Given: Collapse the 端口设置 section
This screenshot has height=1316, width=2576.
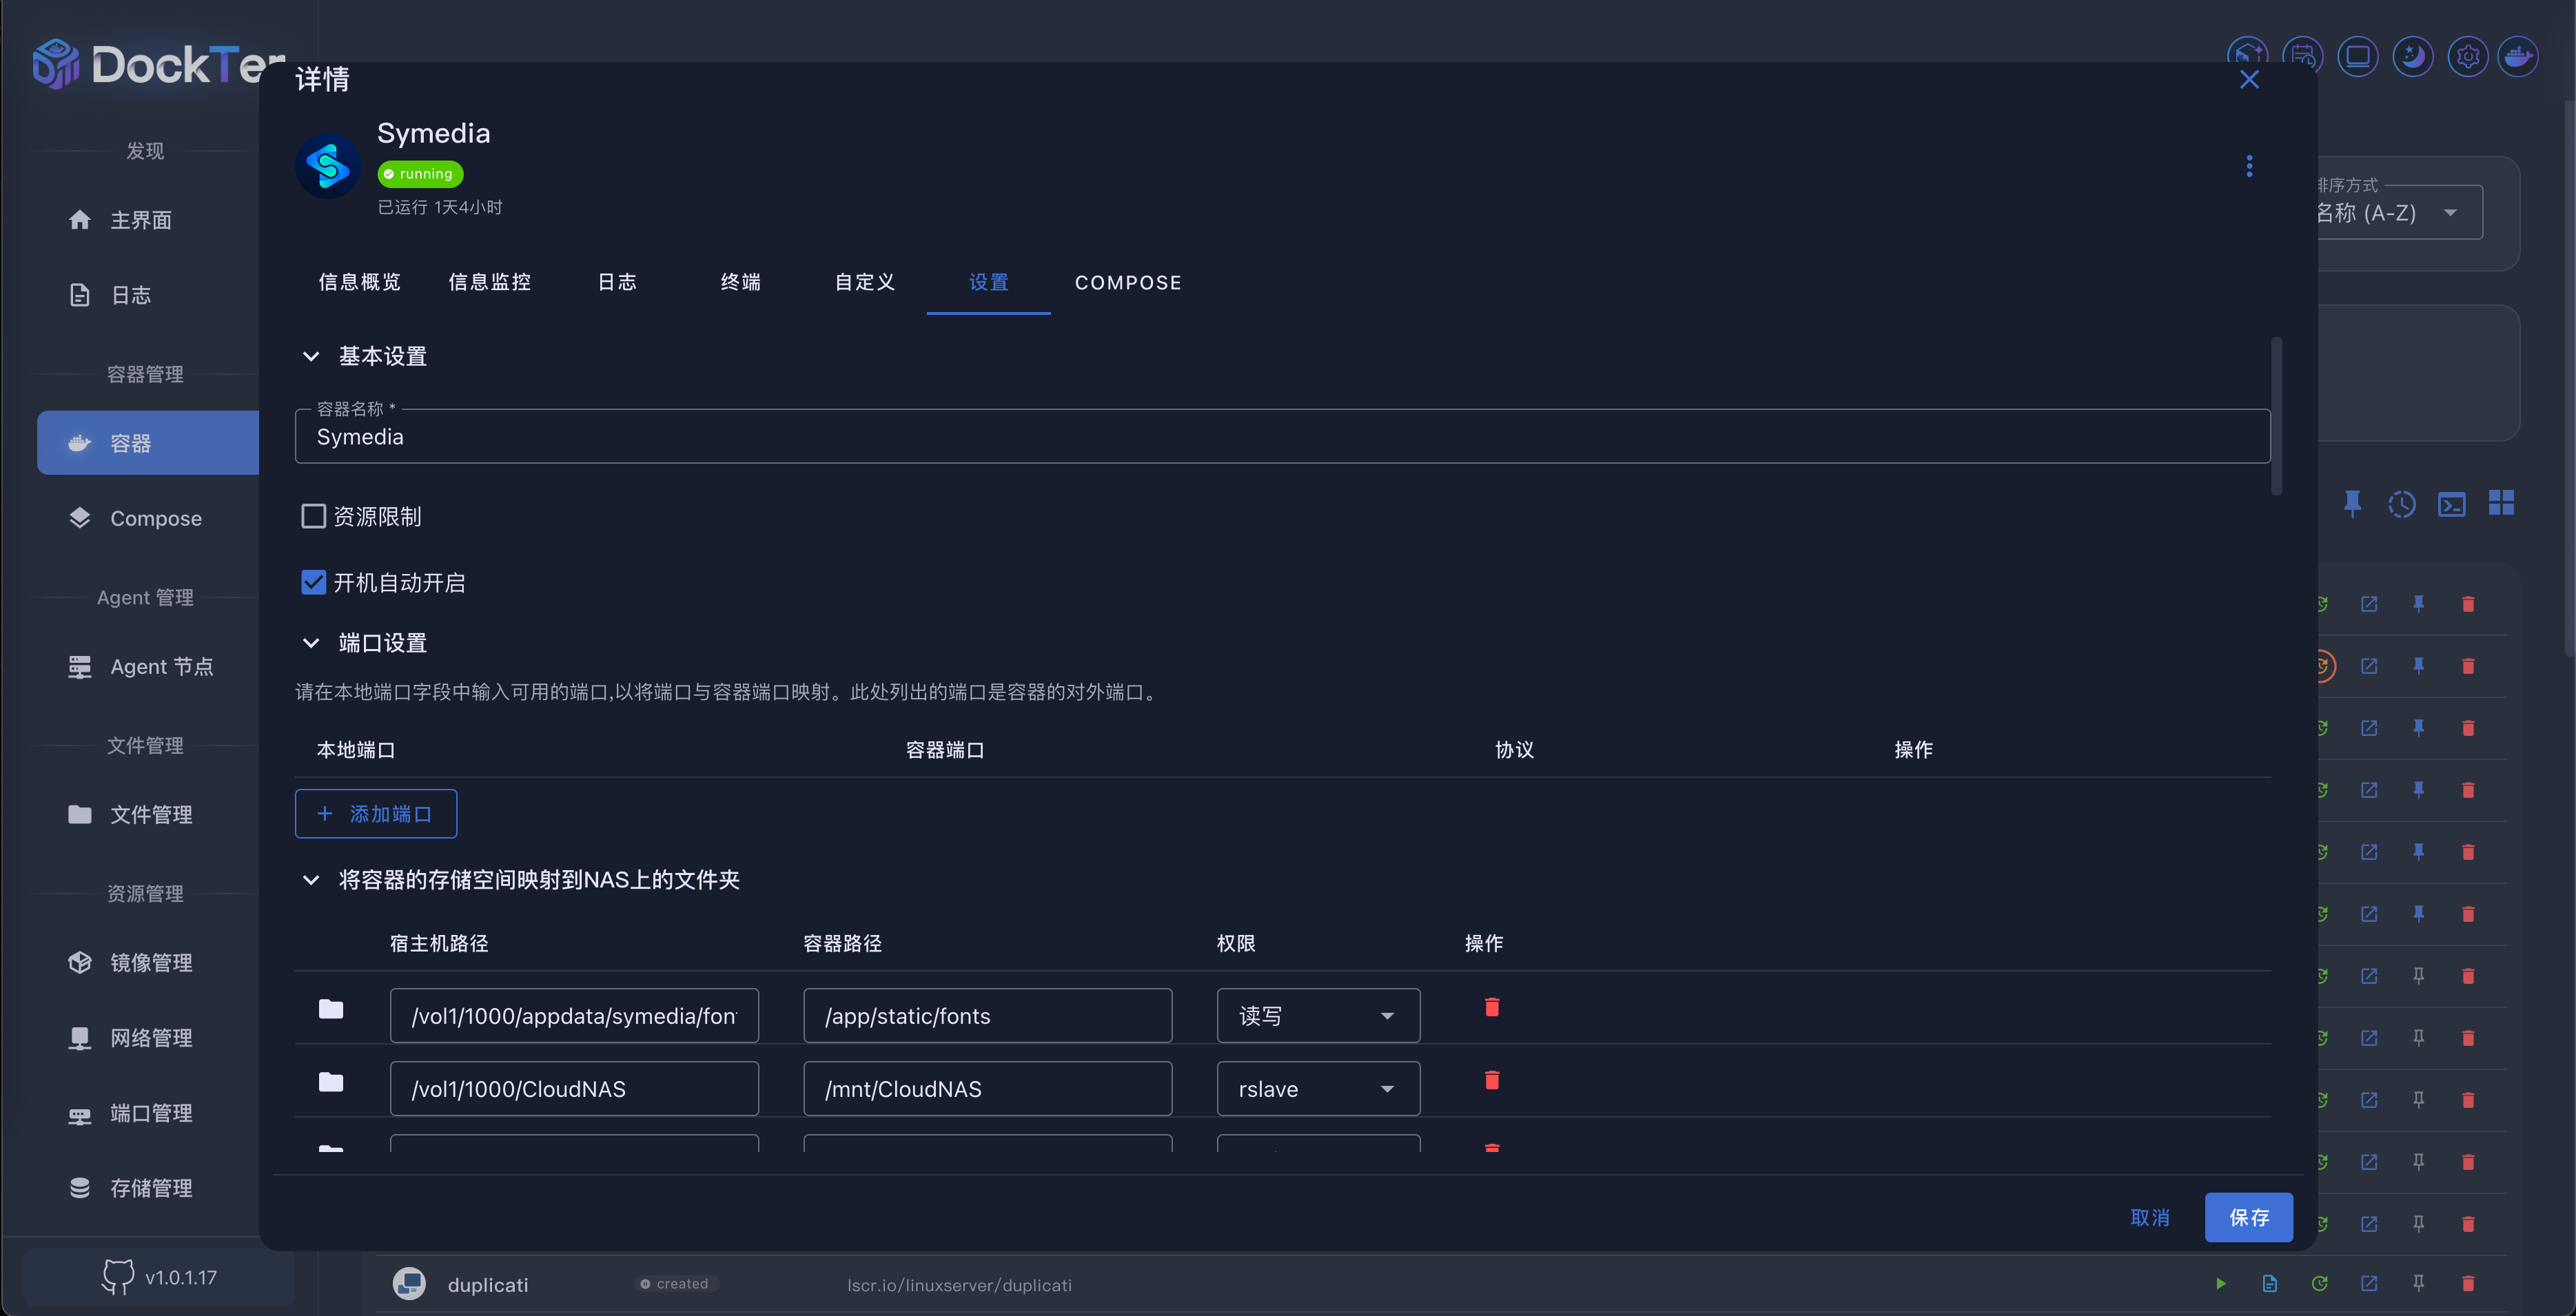Looking at the screenshot, I should tap(311, 643).
